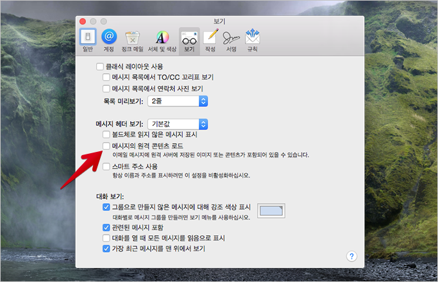This screenshot has width=438, height=282.
Task: Click the 대화 보기: section label
Action: point(110,197)
